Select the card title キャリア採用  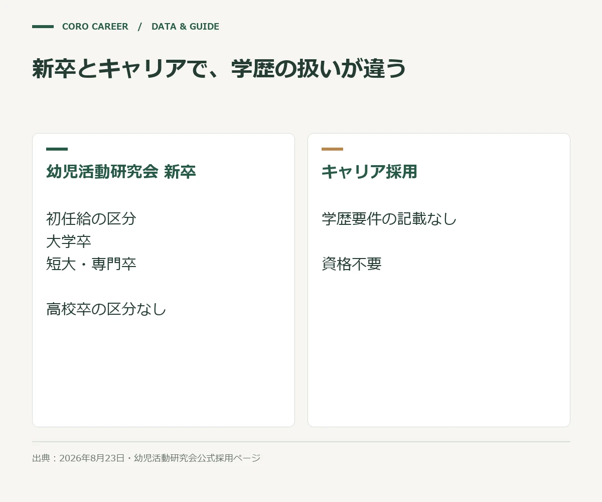coord(369,172)
